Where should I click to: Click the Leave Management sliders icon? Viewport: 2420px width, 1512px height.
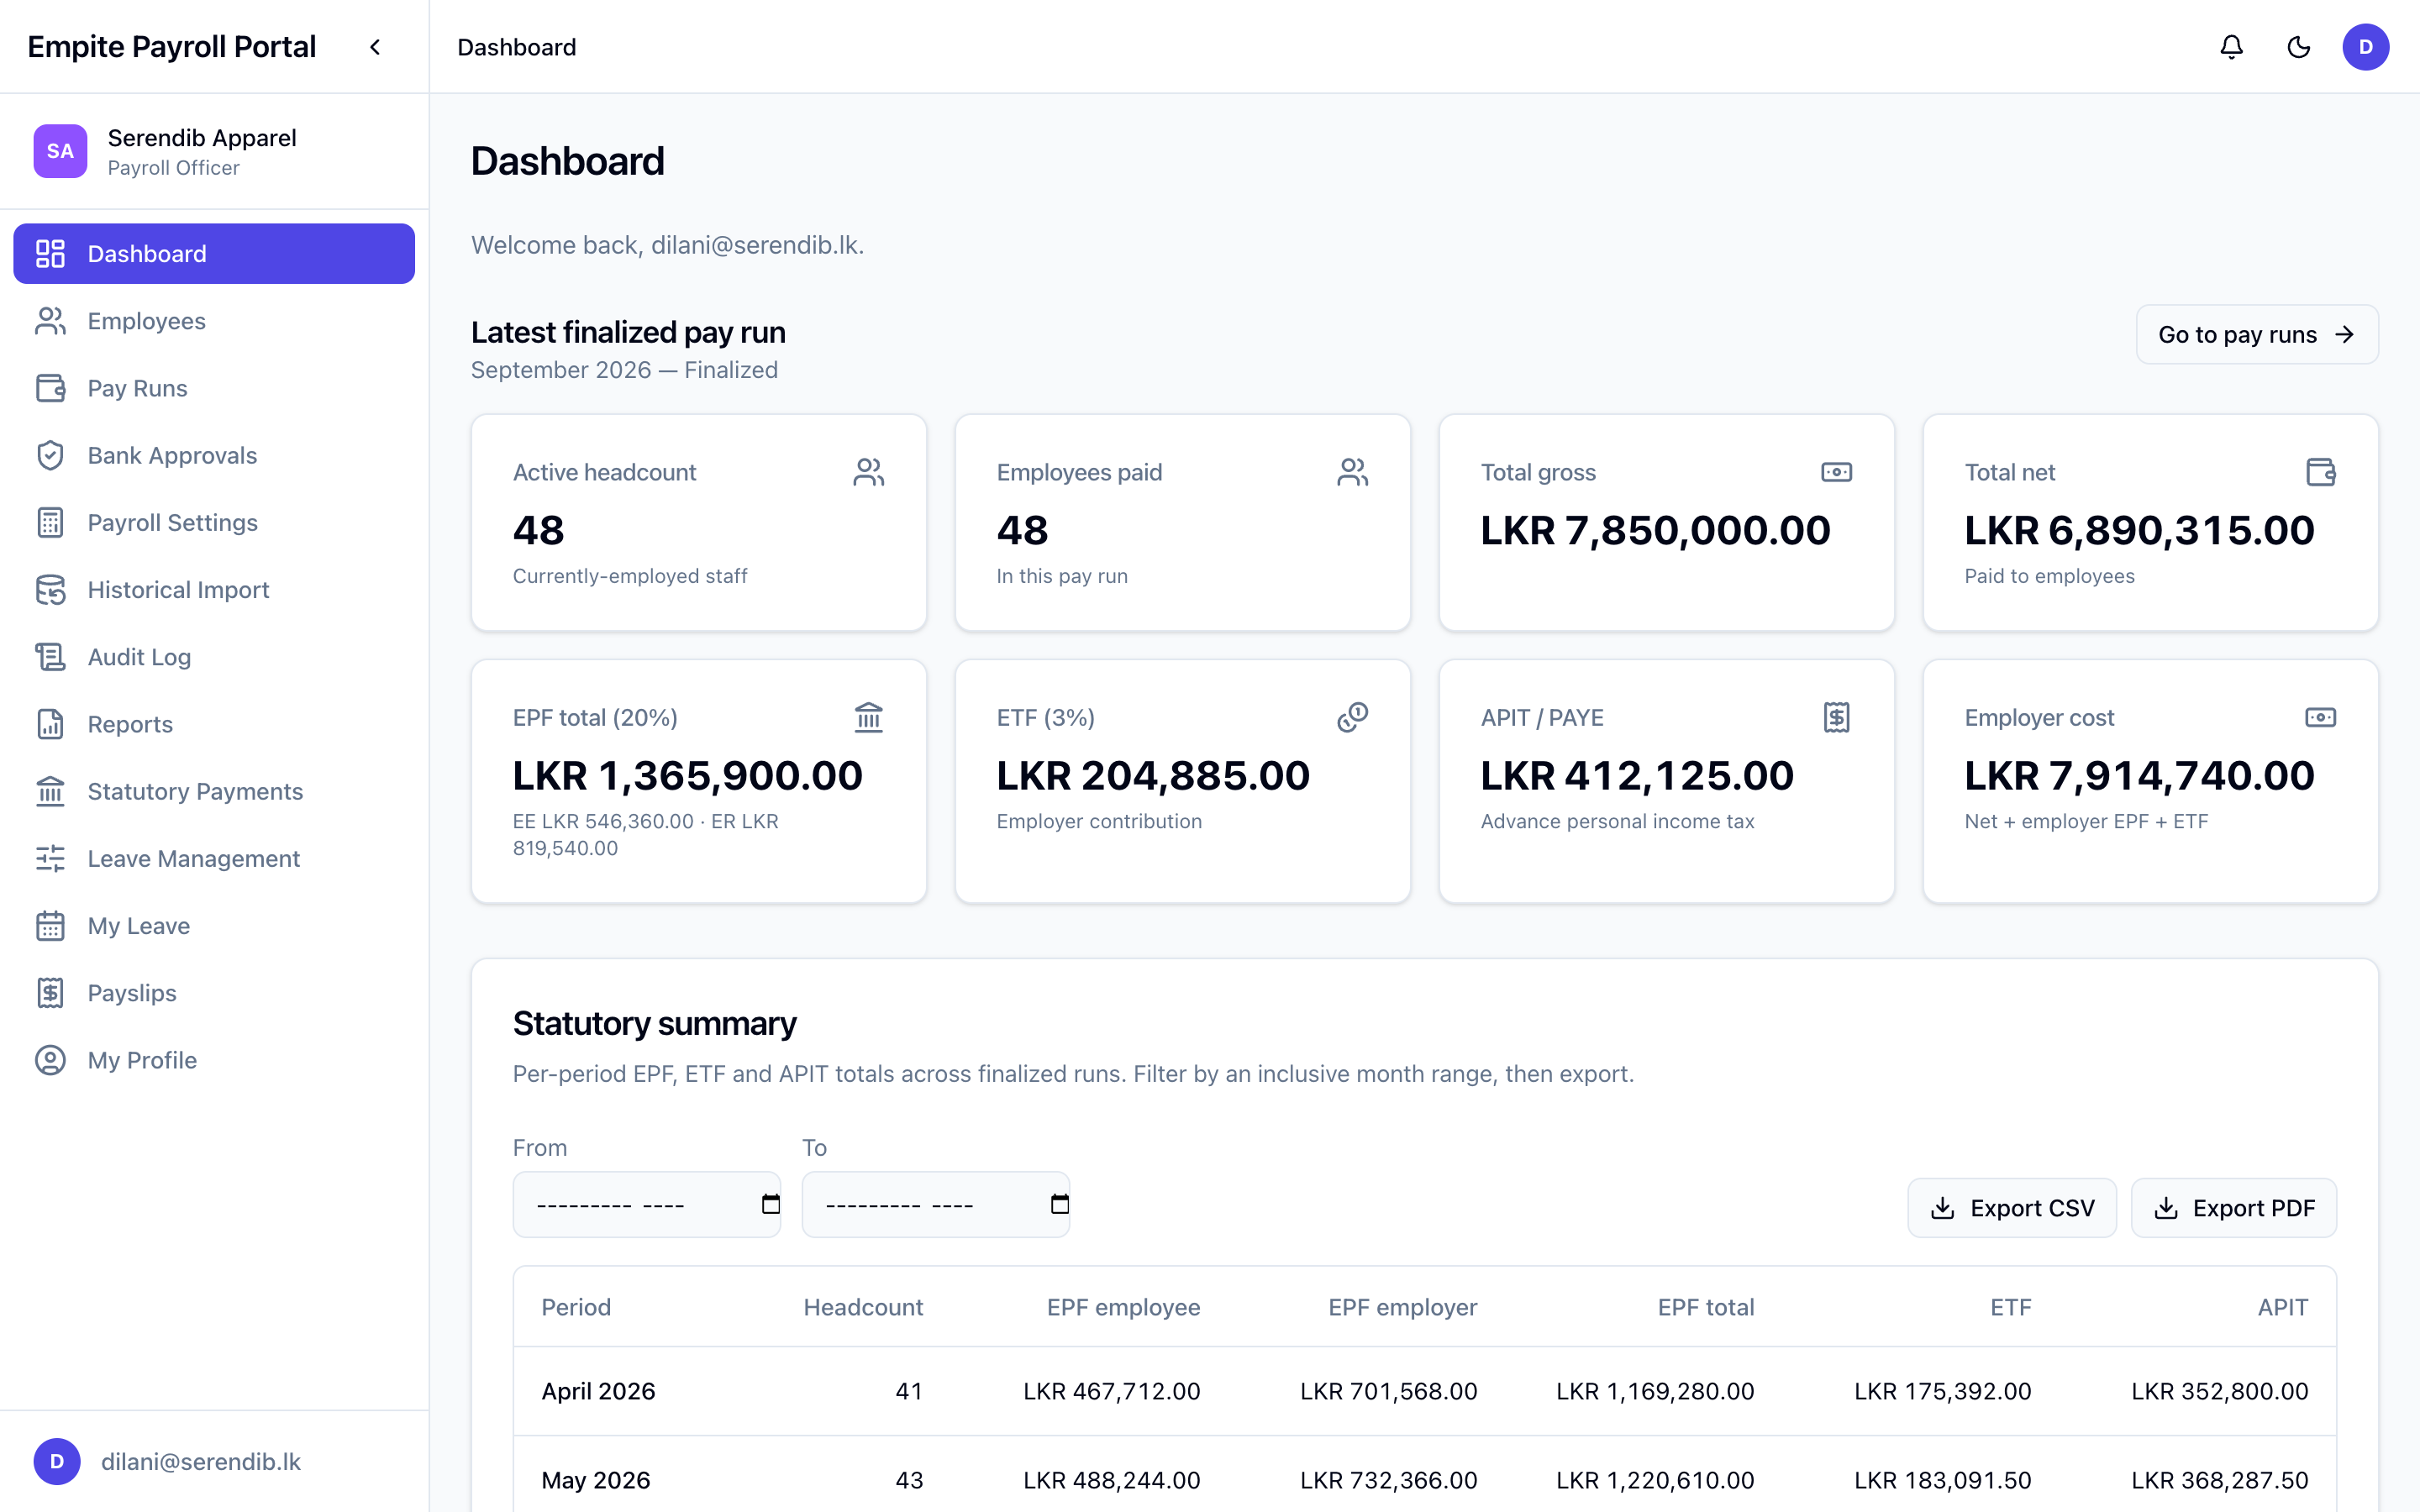click(50, 858)
